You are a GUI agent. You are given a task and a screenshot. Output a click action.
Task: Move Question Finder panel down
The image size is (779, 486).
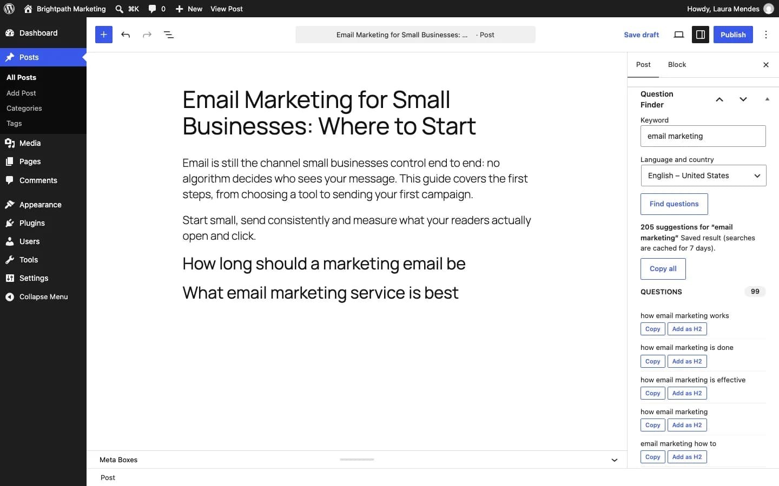pyautogui.click(x=743, y=99)
